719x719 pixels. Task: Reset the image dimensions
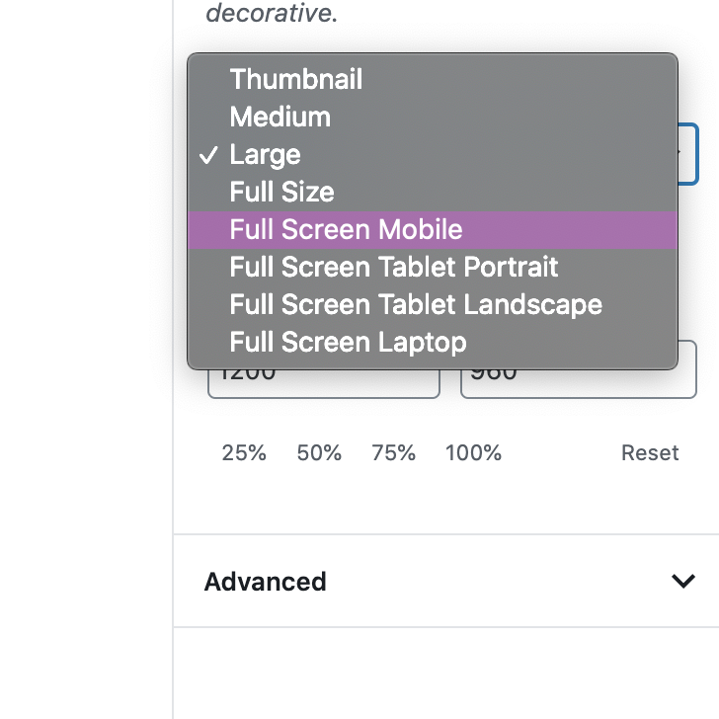click(650, 453)
